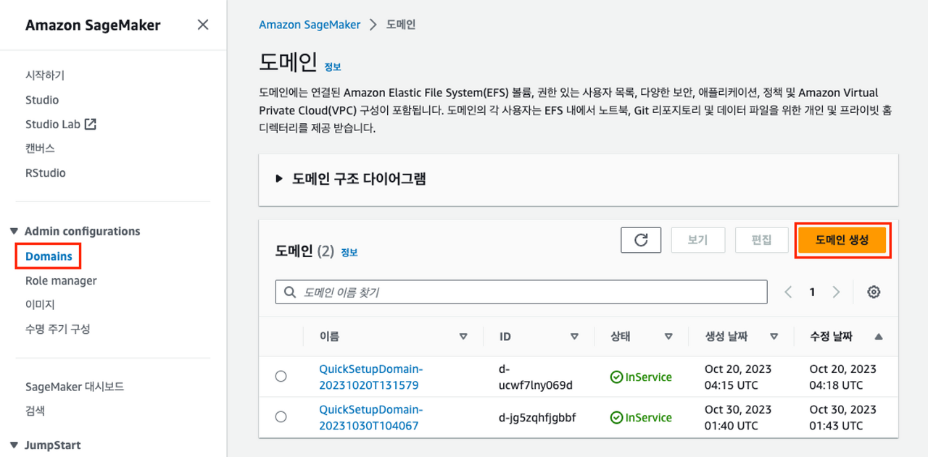The image size is (928, 457).
Task: Sort by 이름 column arrow
Action: tap(463, 337)
